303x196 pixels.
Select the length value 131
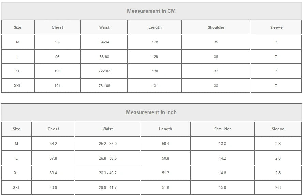click(x=155, y=86)
